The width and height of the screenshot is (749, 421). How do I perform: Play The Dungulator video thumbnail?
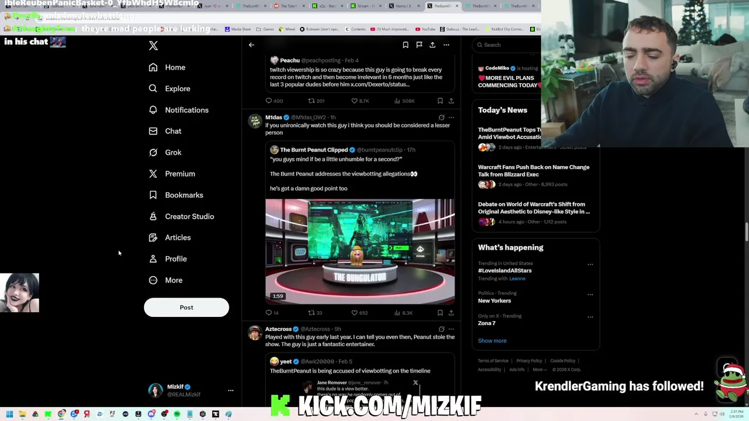tap(360, 252)
